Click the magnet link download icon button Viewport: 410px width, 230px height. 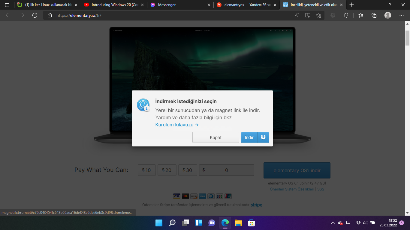(263, 137)
